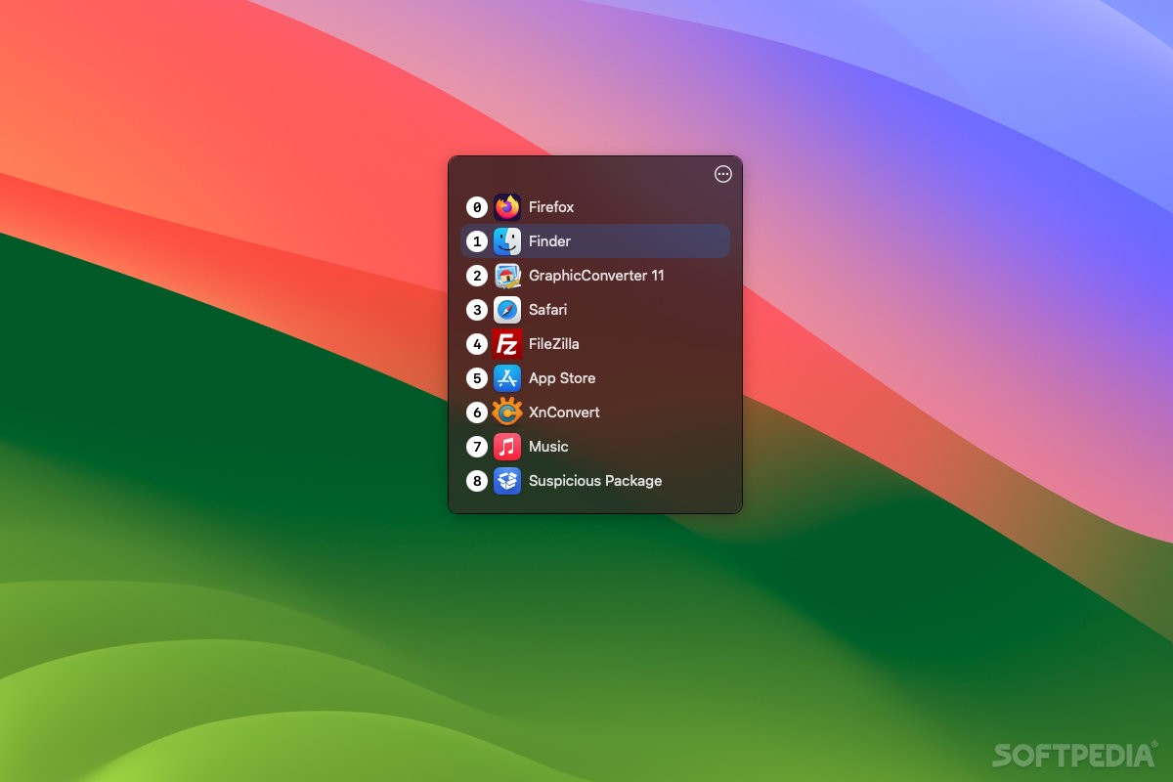Screen dimensions: 1173x782
Task: Select the Music app icon
Action: [x=507, y=446]
